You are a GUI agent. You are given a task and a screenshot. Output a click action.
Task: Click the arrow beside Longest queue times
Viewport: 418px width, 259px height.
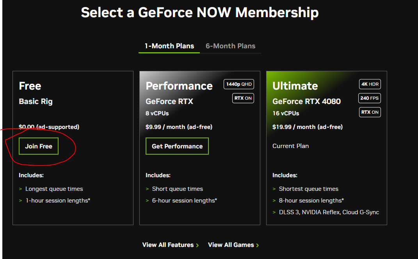pos(20,189)
